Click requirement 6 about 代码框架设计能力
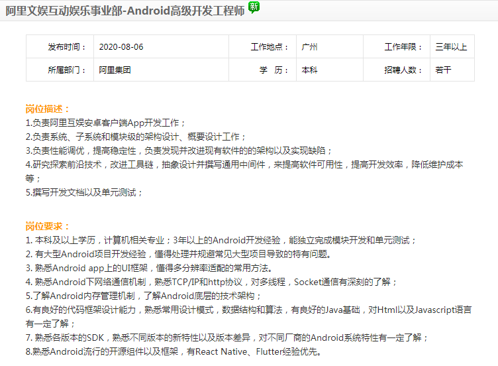498x366 pixels. coord(249,317)
